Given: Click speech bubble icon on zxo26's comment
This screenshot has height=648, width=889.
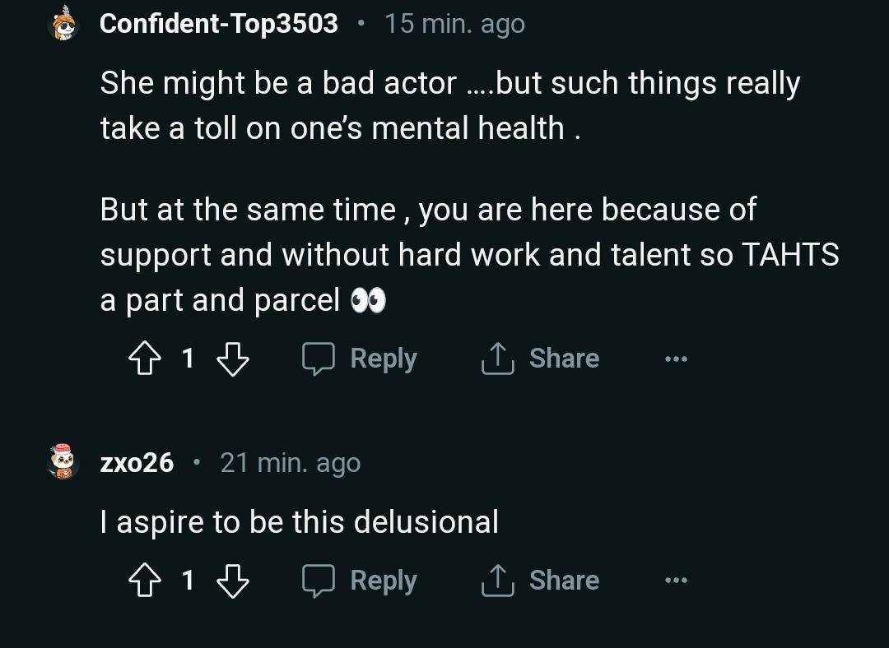Looking at the screenshot, I should [x=318, y=581].
